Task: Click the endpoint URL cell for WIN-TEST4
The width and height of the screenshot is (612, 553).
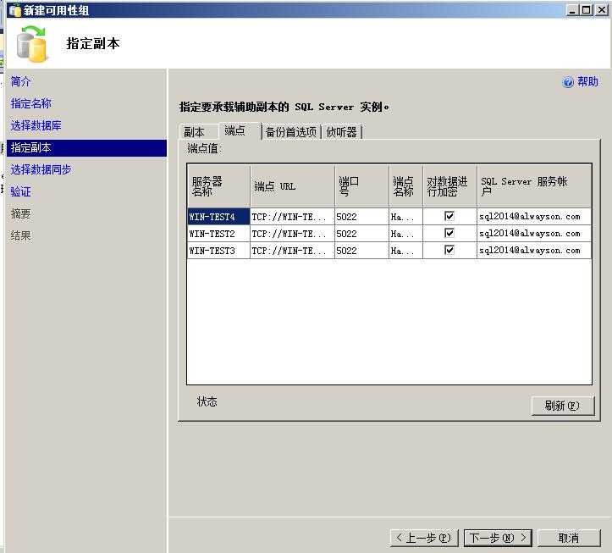Action: 292,216
